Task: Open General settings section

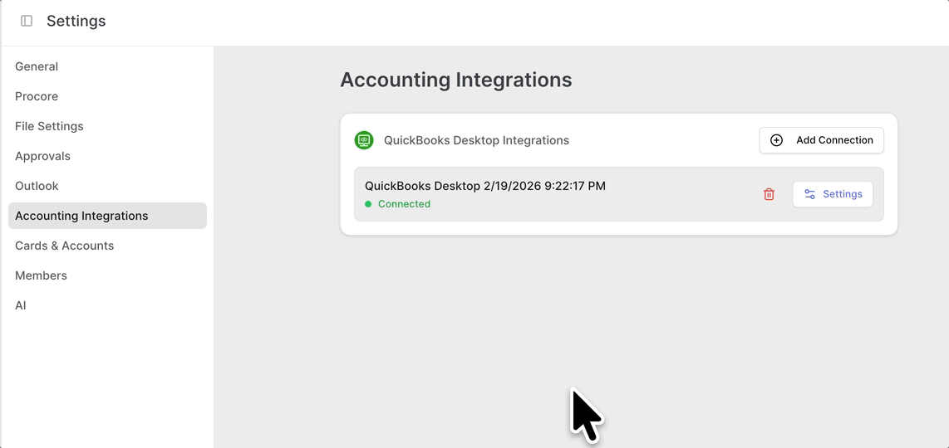Action: pos(107,66)
